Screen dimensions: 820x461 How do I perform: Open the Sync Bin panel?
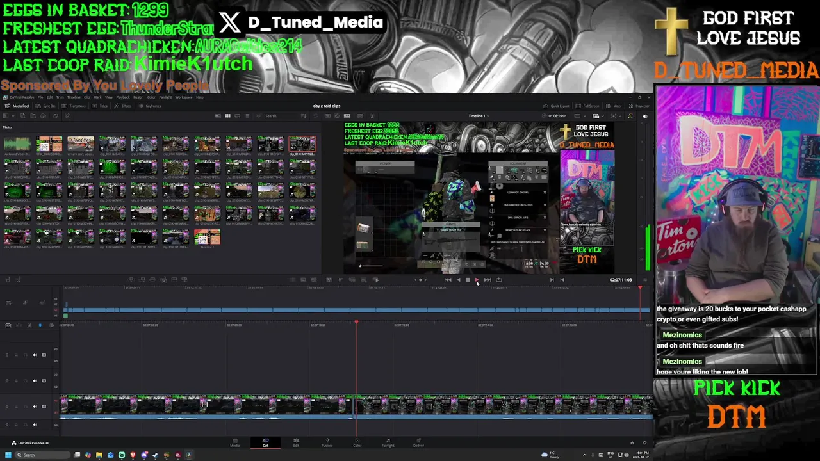pos(45,106)
